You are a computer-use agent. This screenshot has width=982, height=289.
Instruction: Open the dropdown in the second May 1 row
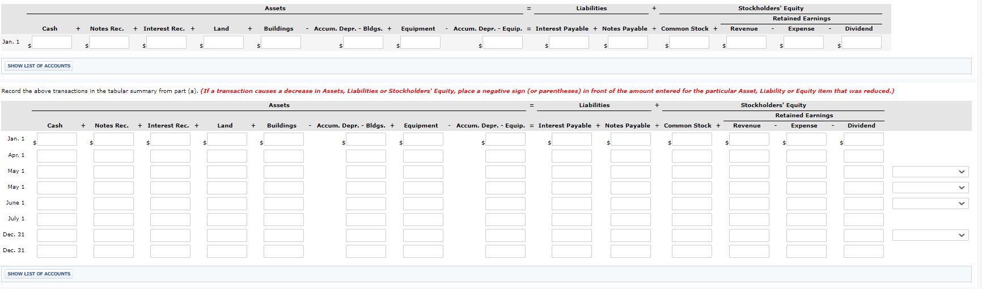929,188
